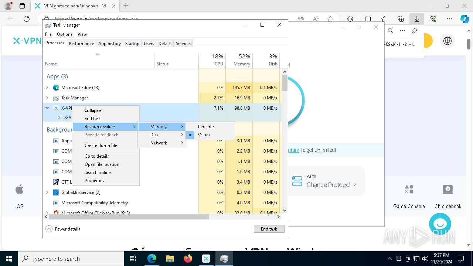473x266 pixels.
Task: Open Disk resource values submenu
Action: pyautogui.click(x=162, y=135)
